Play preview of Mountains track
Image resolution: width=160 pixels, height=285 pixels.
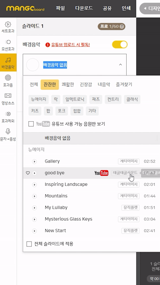click(x=34, y=196)
